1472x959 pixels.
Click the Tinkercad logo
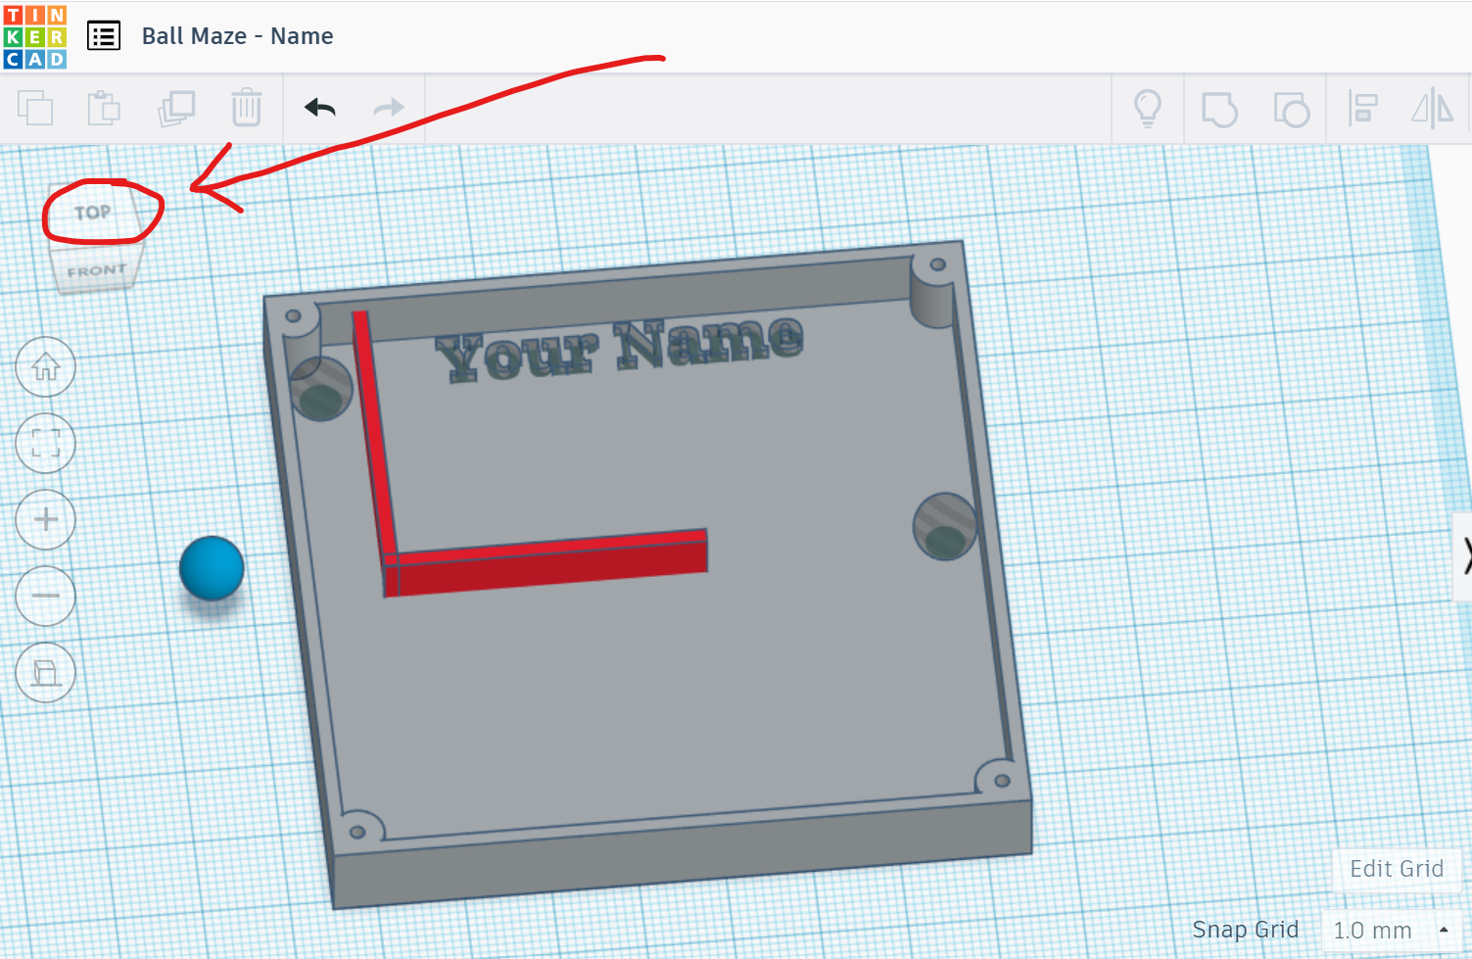tap(35, 35)
